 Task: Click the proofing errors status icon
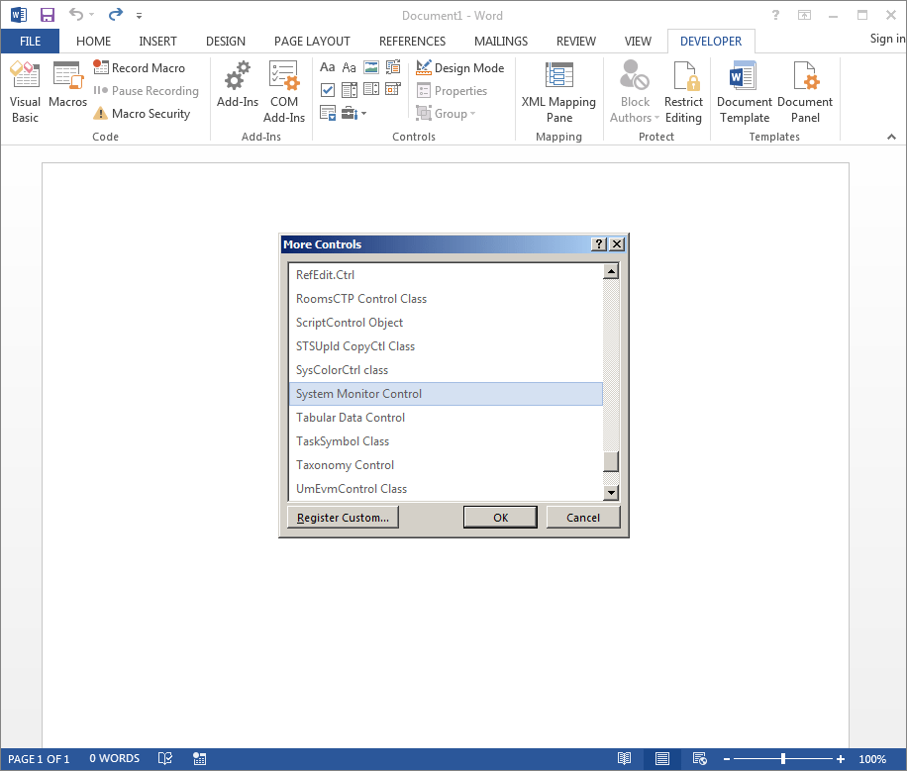coord(164,758)
